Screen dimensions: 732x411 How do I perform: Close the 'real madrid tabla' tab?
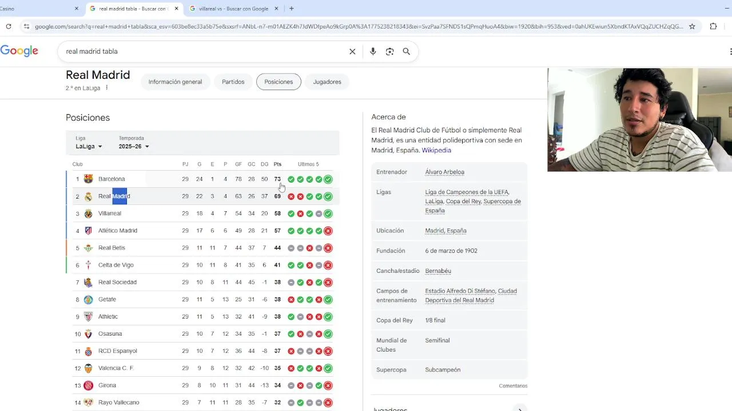[x=177, y=9]
